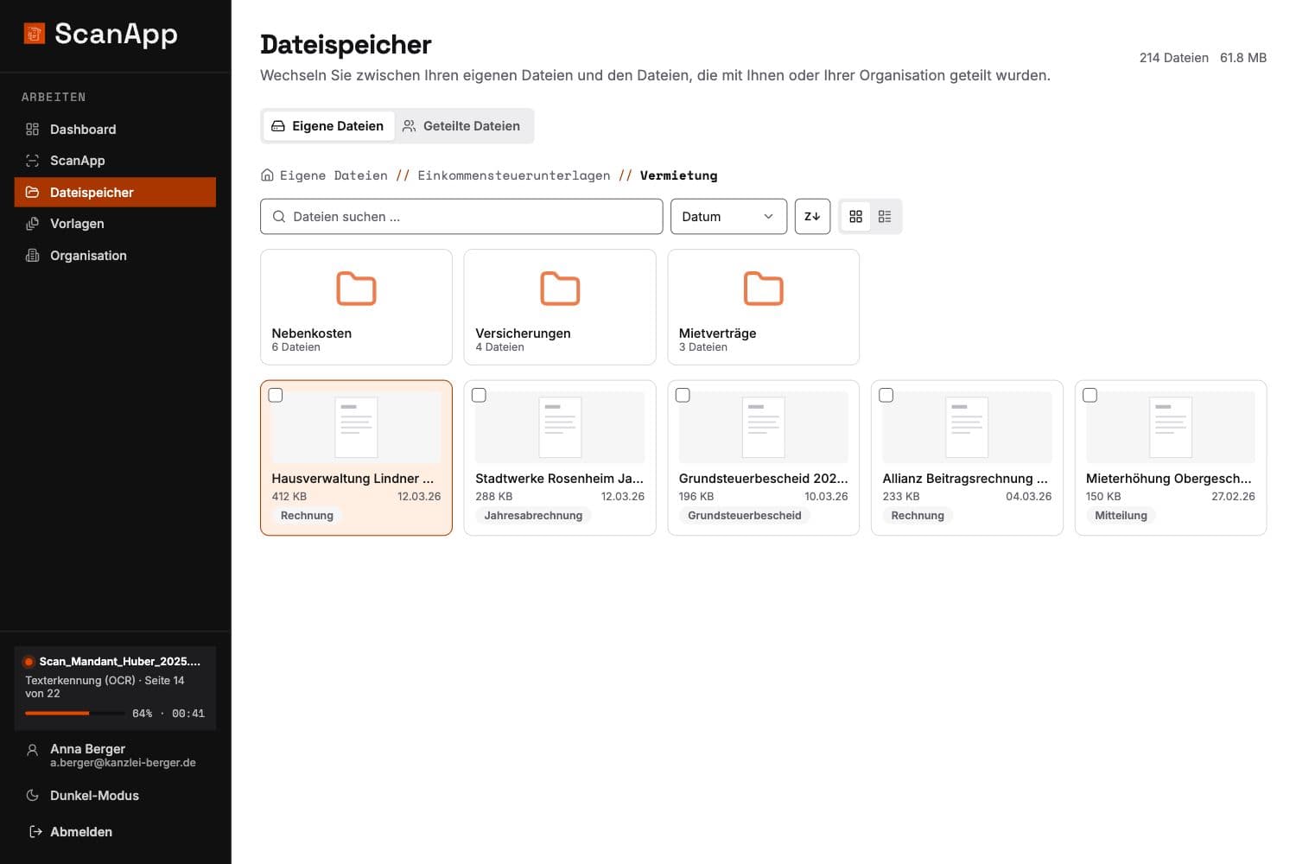Tick the Hausverwaltung Lindner checkbox

(x=276, y=395)
